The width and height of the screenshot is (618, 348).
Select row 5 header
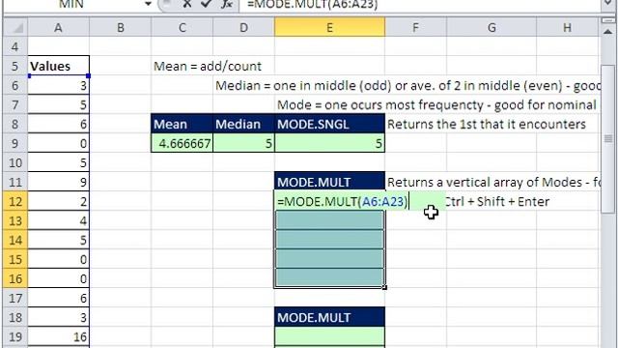15,66
